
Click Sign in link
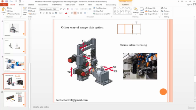click(189, 5)
